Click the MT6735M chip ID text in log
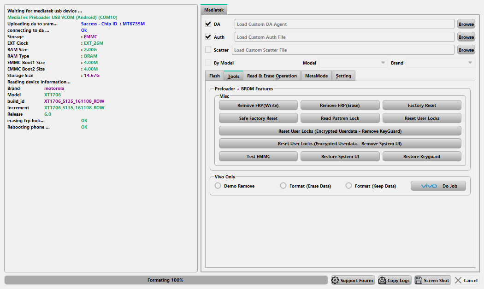 pos(134,24)
